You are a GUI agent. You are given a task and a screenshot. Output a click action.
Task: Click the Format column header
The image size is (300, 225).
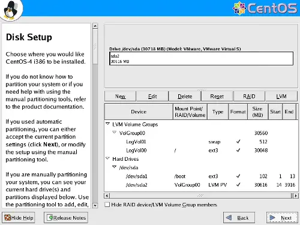(238, 112)
